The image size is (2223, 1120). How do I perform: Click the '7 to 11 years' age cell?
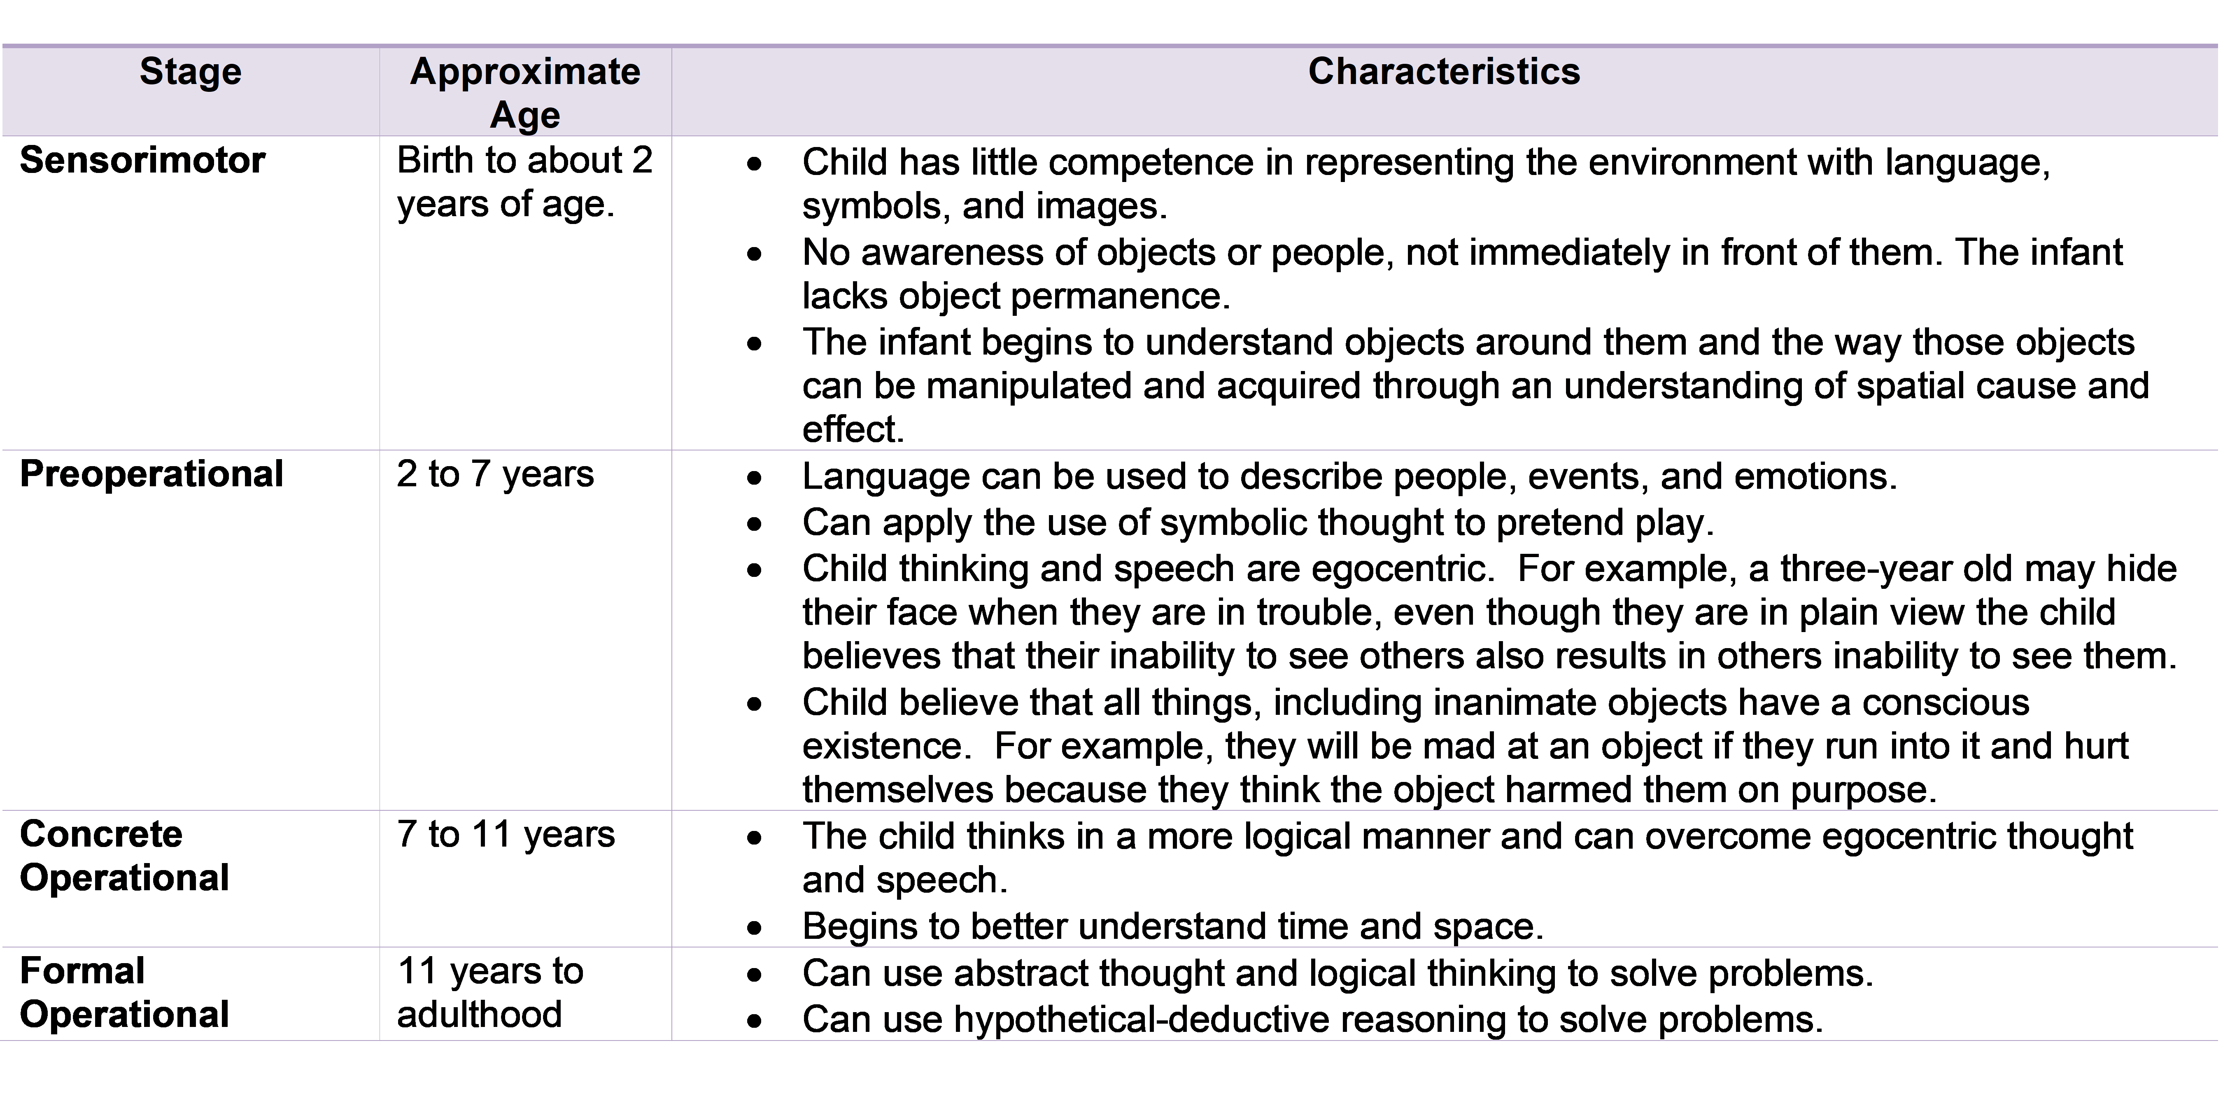coord(508,834)
